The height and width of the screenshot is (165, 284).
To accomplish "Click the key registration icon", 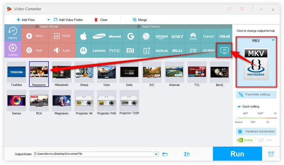I will (x=229, y=9).
